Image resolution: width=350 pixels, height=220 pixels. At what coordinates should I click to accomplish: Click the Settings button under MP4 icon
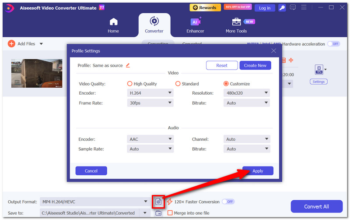(318, 82)
